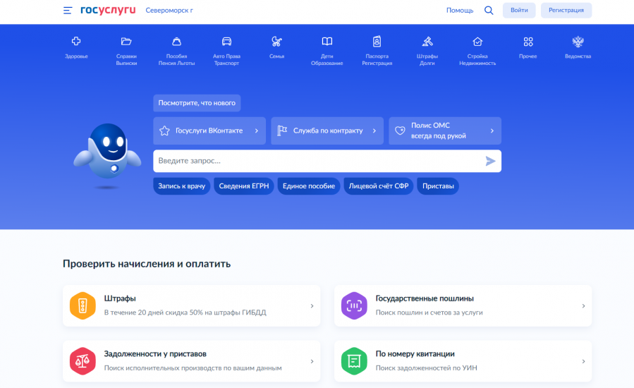Open the Паспорта Регистрация icon
634x388 pixels.
pos(377,41)
